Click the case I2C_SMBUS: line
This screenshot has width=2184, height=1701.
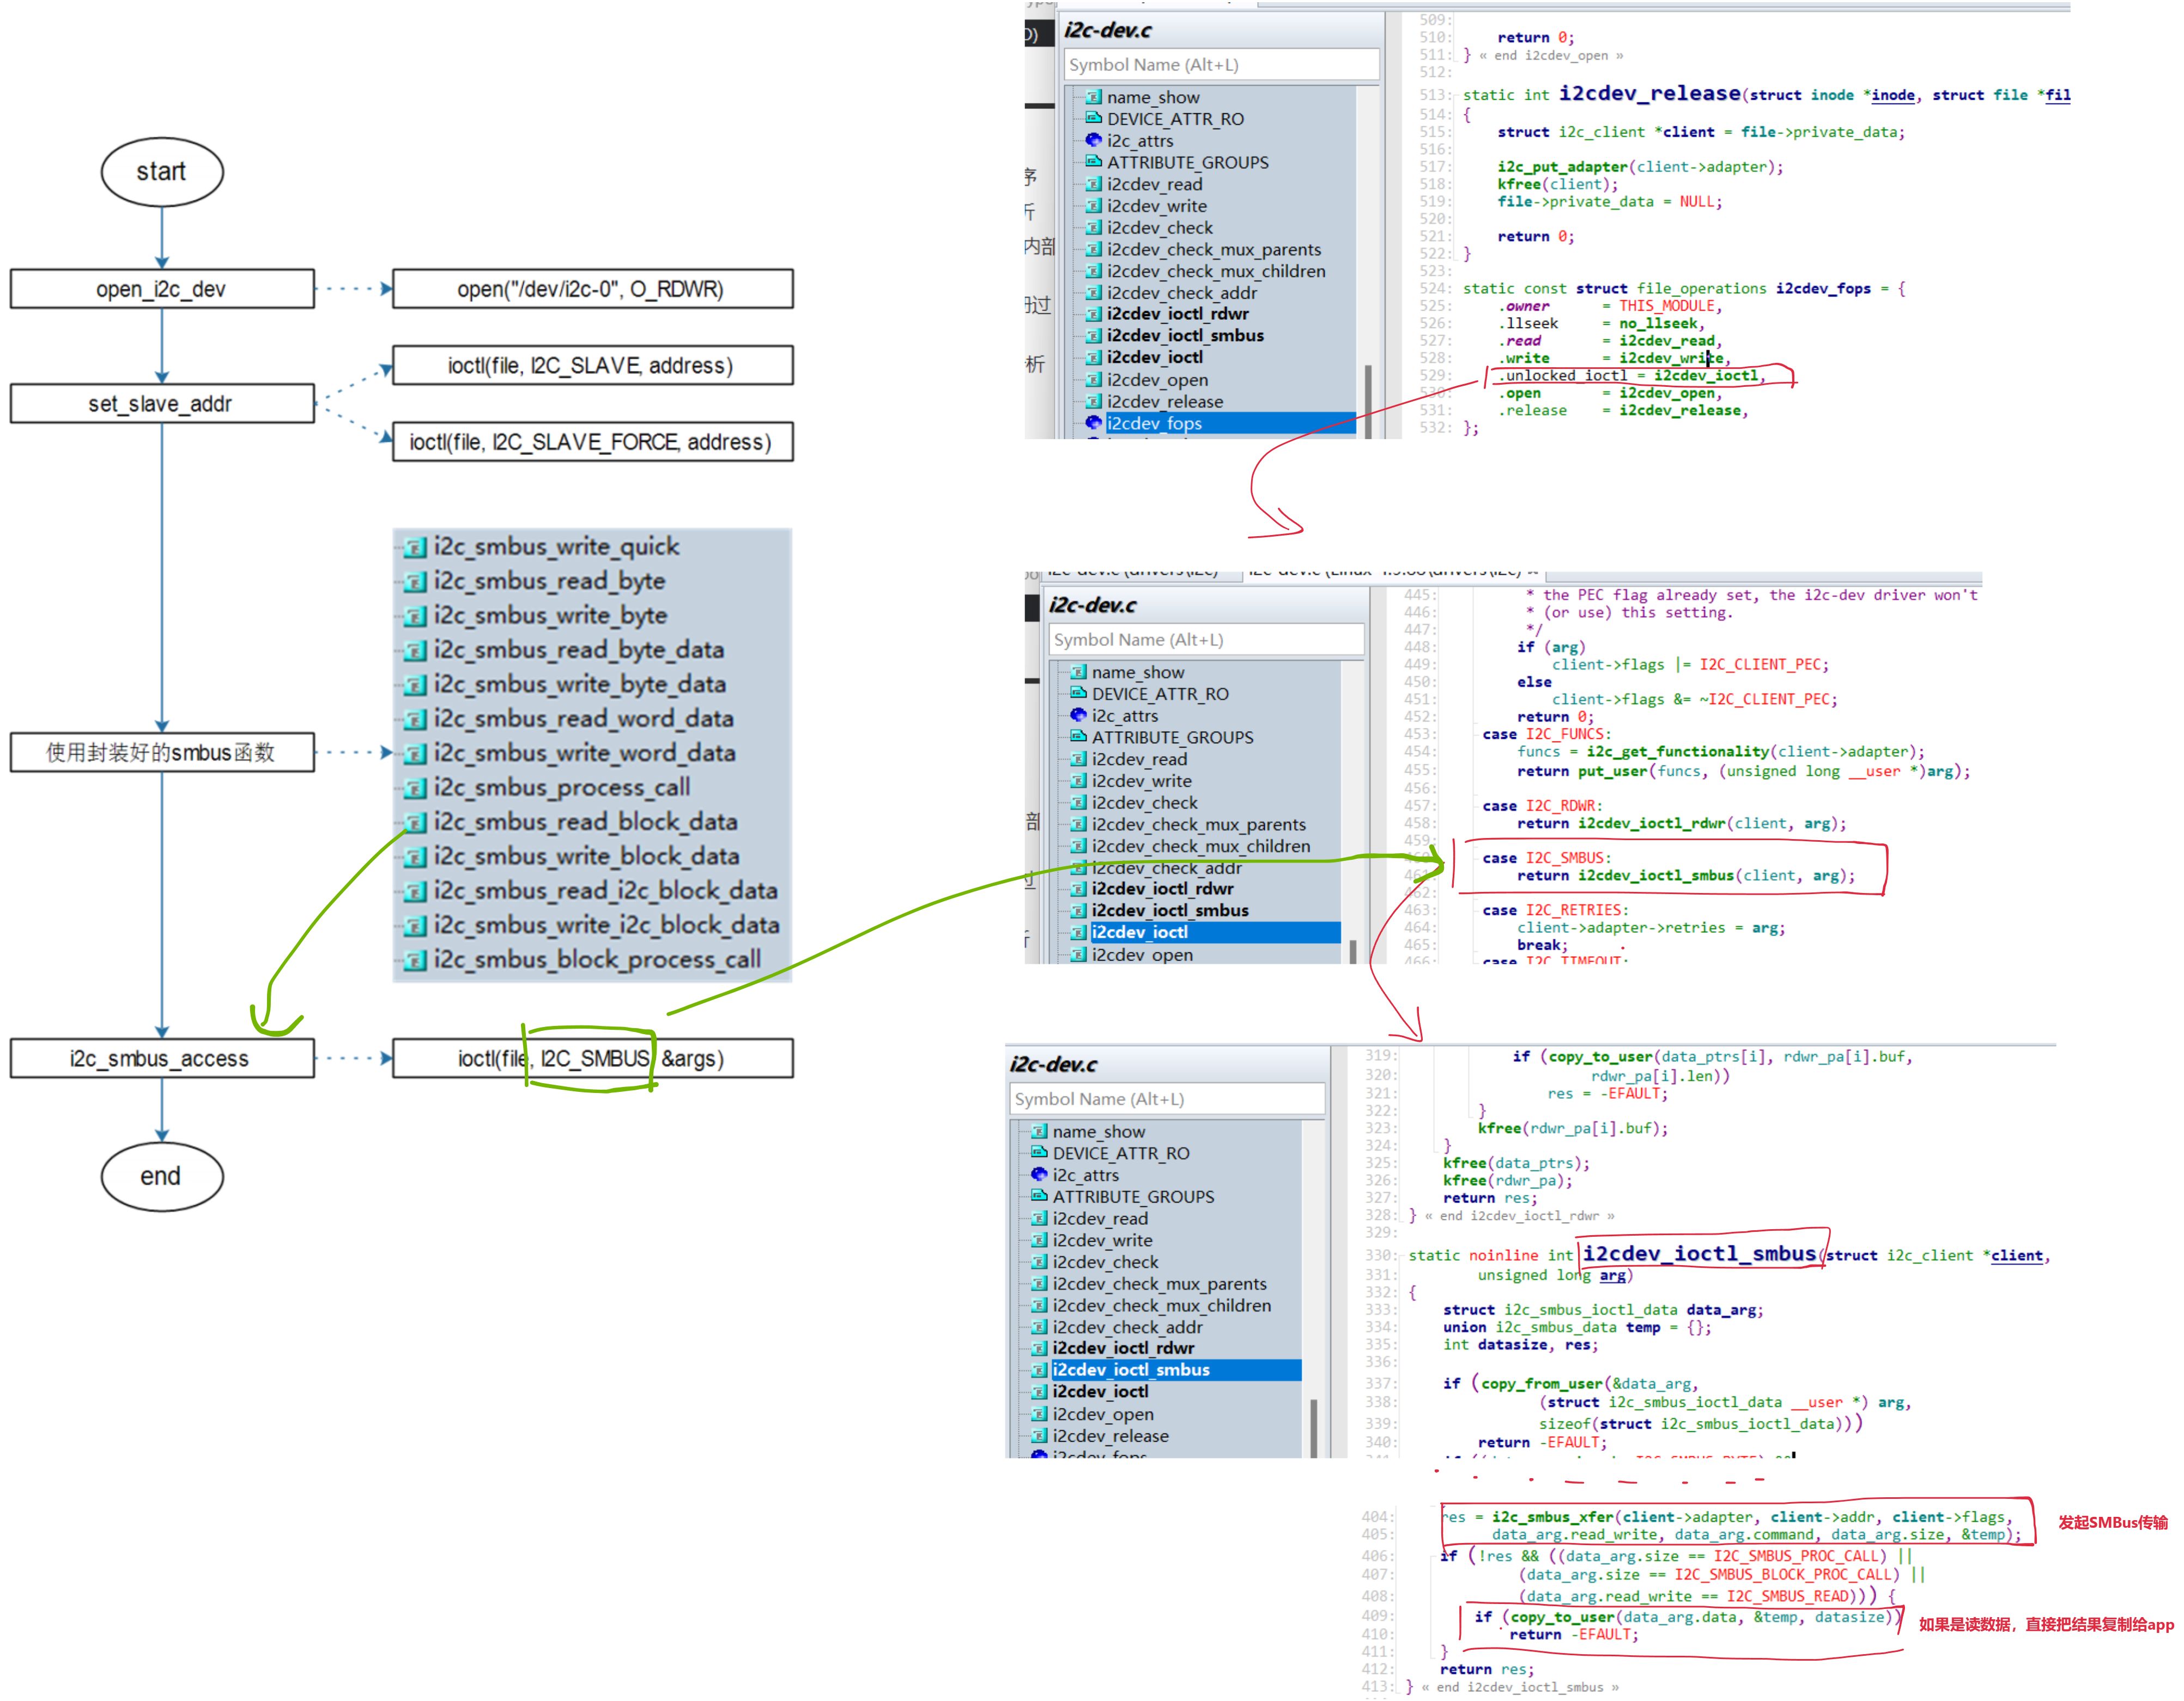pyautogui.click(x=1546, y=858)
